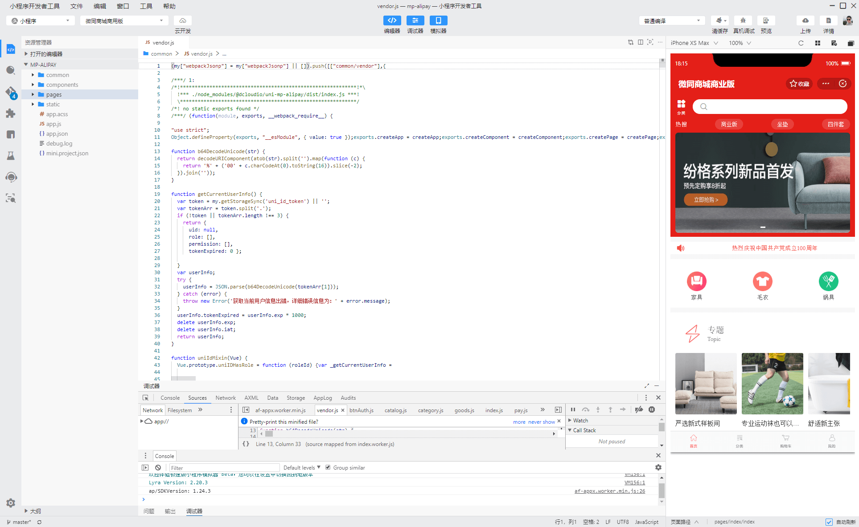The height and width of the screenshot is (527, 859).
Task: Open the 微同商城商用版 project dropdown
Action: pyautogui.click(x=124, y=21)
